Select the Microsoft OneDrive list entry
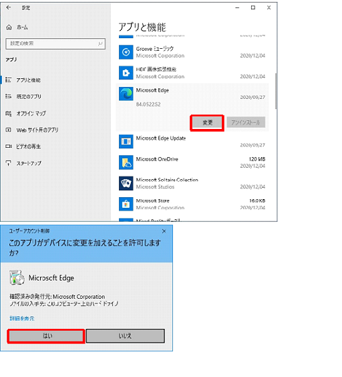Viewport: 342px width, 377px height. pyautogui.click(x=192, y=162)
